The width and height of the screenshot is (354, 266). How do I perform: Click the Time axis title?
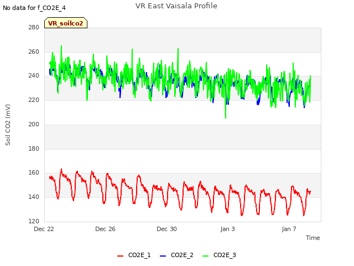pos(313,238)
